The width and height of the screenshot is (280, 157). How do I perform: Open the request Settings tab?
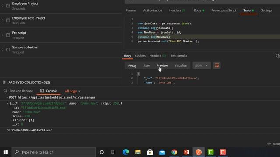[x=266, y=10]
